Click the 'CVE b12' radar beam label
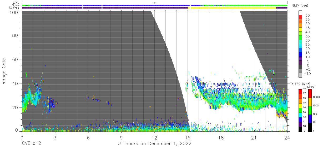Viewport: 323px width, 149px height. [31, 143]
